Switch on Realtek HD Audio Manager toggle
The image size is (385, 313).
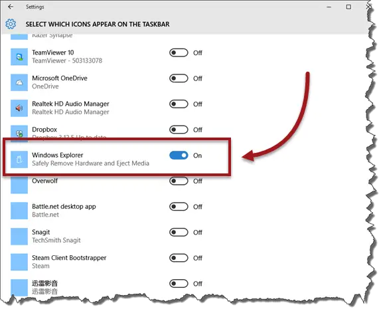click(x=179, y=104)
